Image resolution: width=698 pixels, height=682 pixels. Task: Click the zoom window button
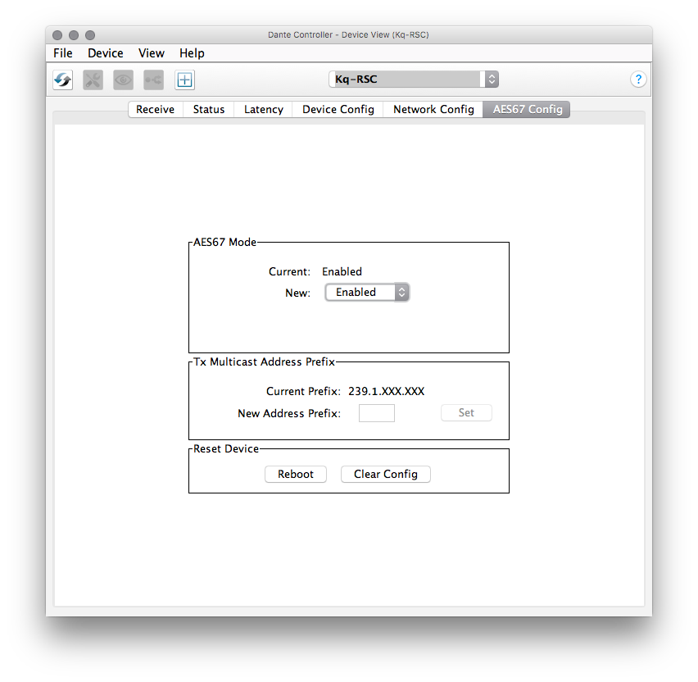click(x=90, y=35)
